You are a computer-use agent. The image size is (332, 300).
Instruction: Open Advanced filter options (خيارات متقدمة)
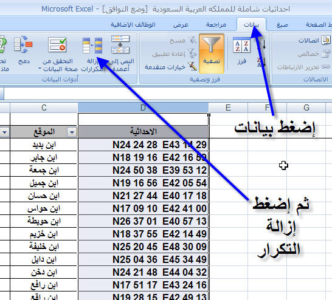click(171, 67)
